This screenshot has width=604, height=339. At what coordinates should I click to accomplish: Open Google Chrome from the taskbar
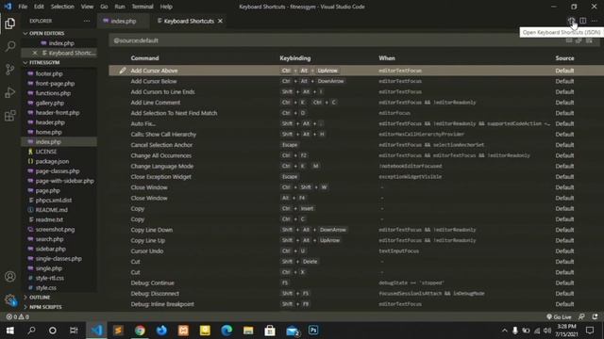click(x=140, y=331)
